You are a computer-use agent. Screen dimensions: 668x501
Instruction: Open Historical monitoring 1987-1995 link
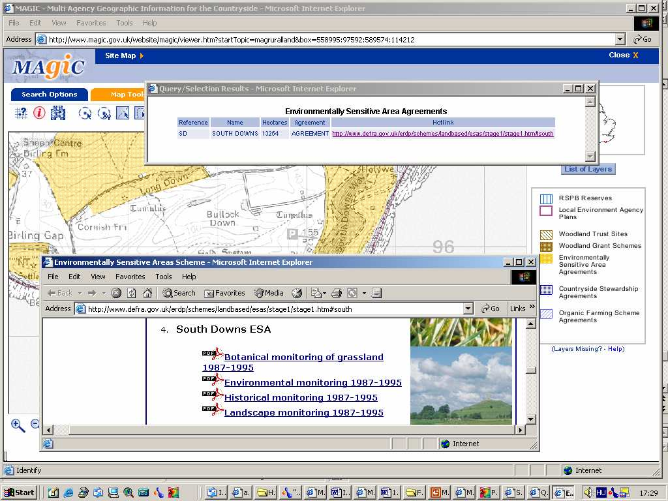coord(301,397)
